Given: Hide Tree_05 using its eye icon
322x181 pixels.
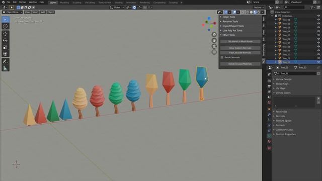Looking at the screenshot, I should tap(318, 35).
